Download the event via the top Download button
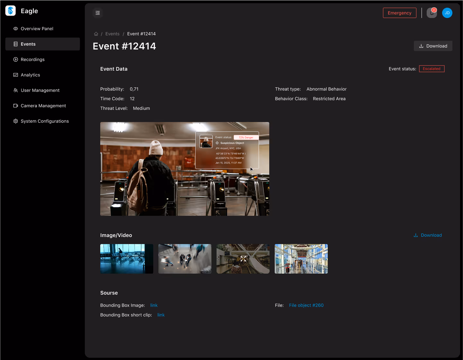This screenshot has width=463, height=360. point(433,46)
